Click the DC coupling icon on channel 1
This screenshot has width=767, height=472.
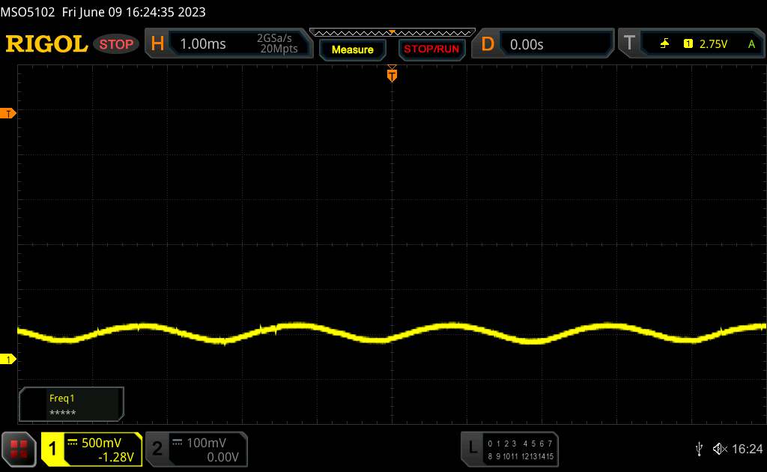pyautogui.click(x=73, y=443)
